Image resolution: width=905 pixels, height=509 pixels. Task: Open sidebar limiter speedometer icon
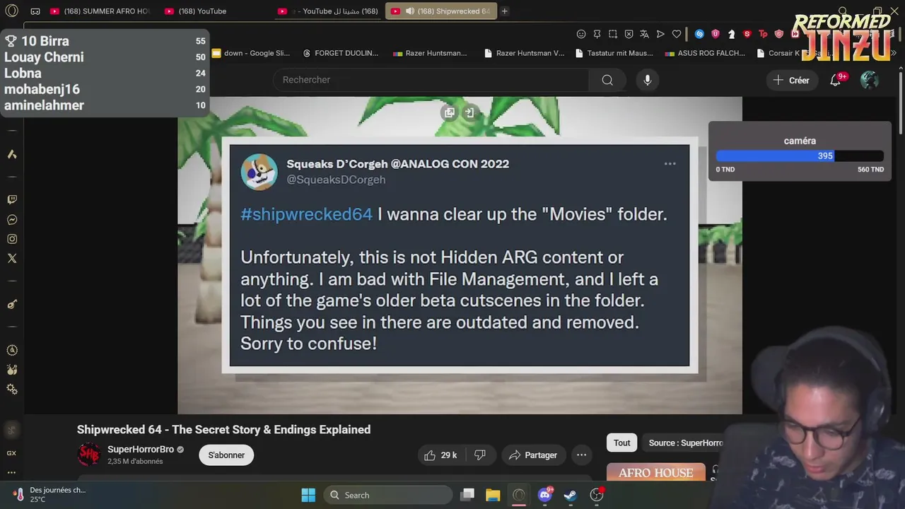[12, 350]
